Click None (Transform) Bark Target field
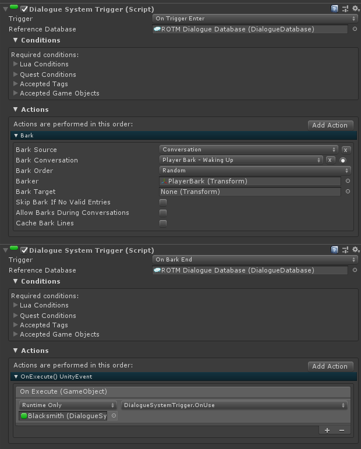 coord(250,192)
